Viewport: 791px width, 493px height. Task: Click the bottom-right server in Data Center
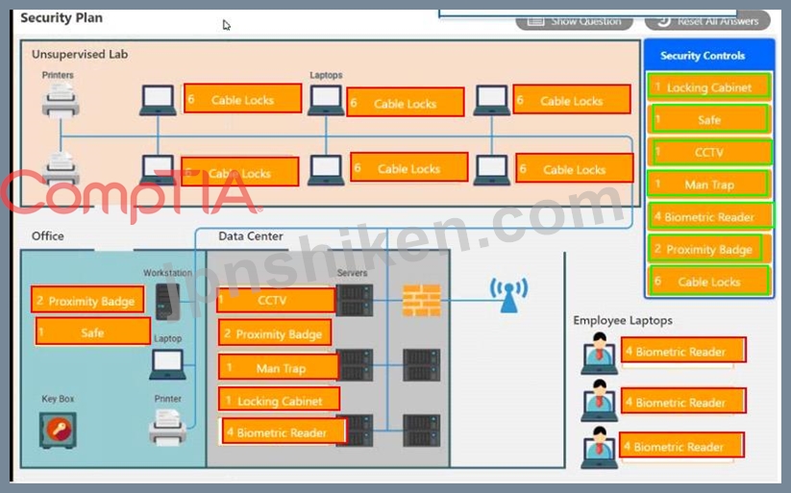[422, 431]
